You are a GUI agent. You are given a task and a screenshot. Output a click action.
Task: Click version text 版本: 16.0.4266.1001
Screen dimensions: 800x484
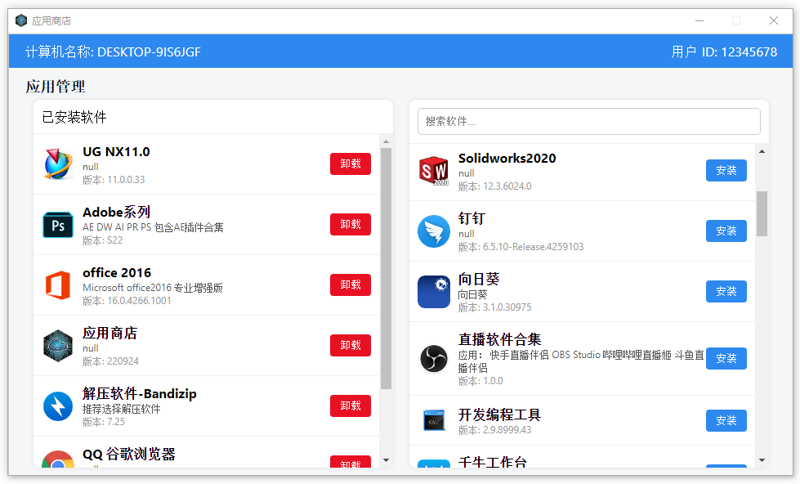tap(127, 301)
